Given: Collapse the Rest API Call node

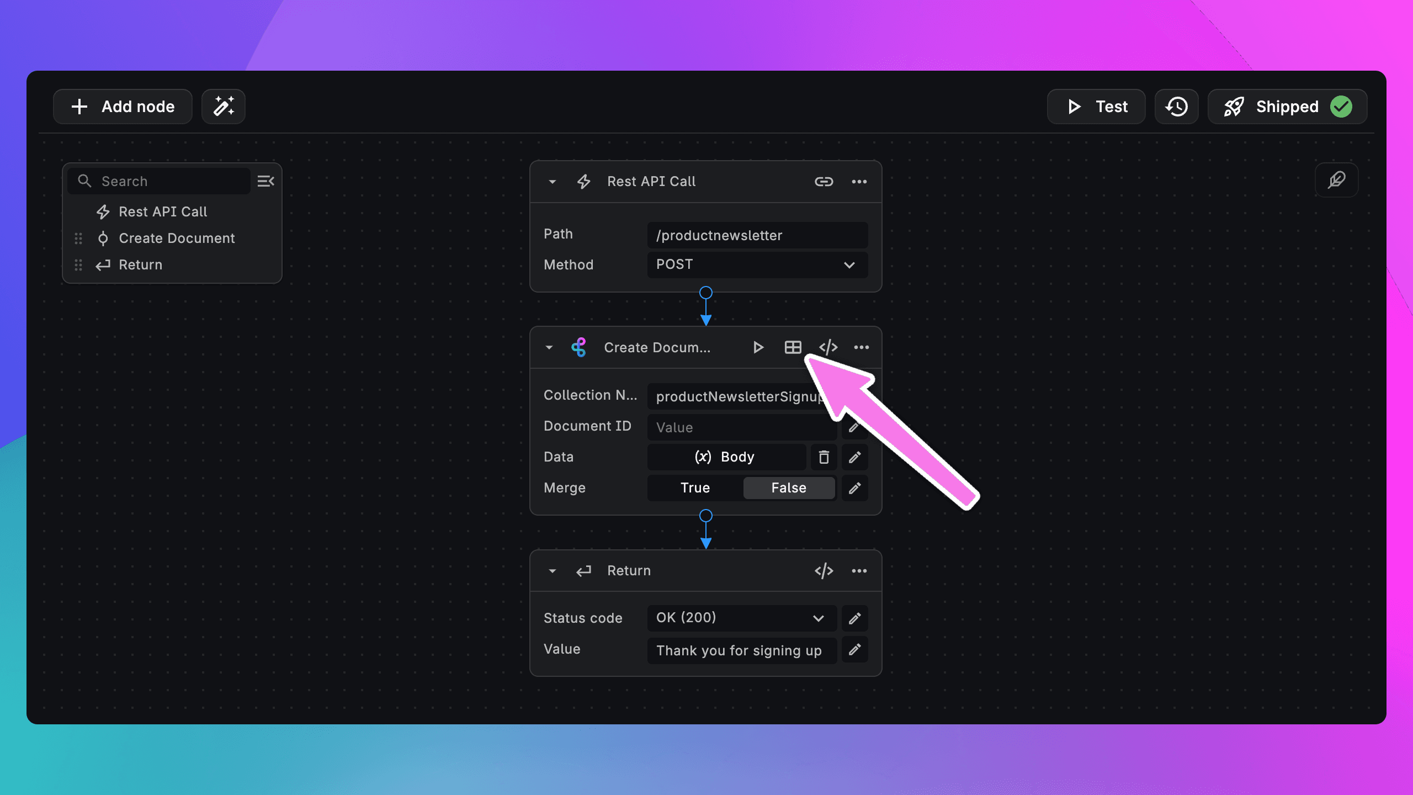Looking at the screenshot, I should point(552,182).
